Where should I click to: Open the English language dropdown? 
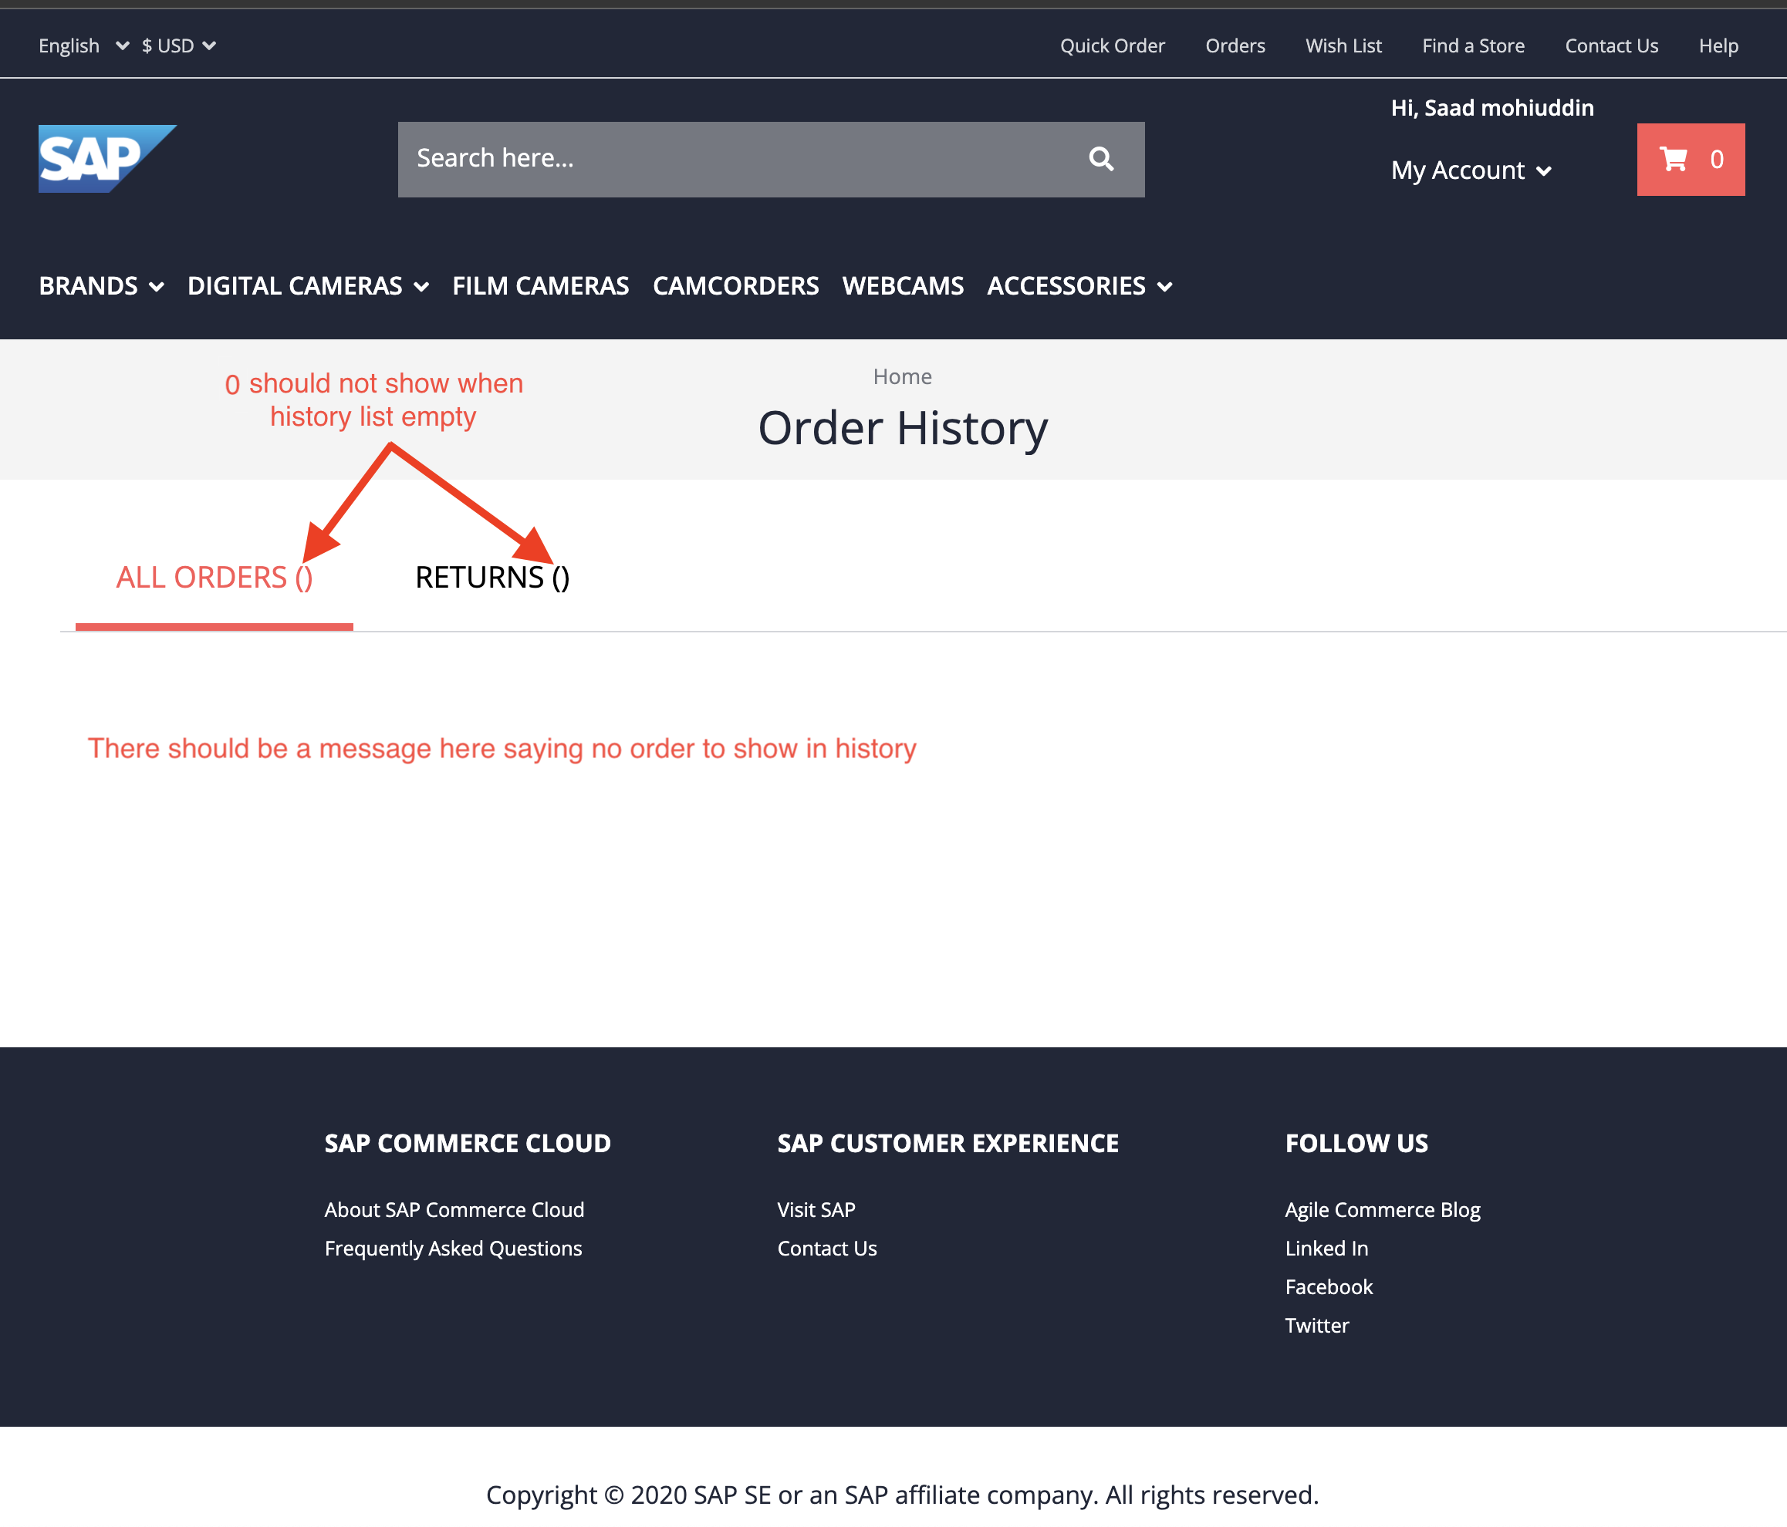coord(83,46)
